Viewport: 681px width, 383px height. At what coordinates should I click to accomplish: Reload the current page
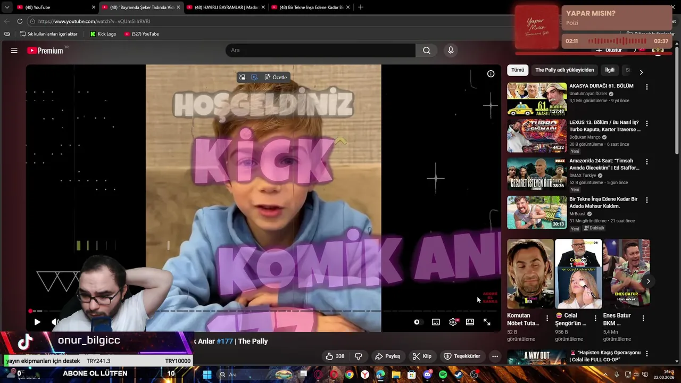coord(20,21)
